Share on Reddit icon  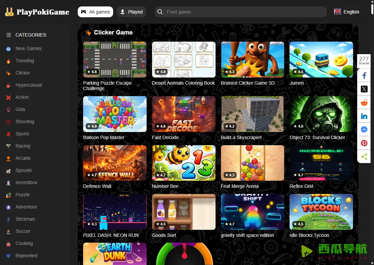click(364, 103)
